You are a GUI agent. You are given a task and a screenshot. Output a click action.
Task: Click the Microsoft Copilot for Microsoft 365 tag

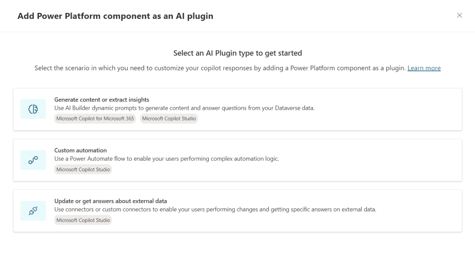tap(95, 119)
